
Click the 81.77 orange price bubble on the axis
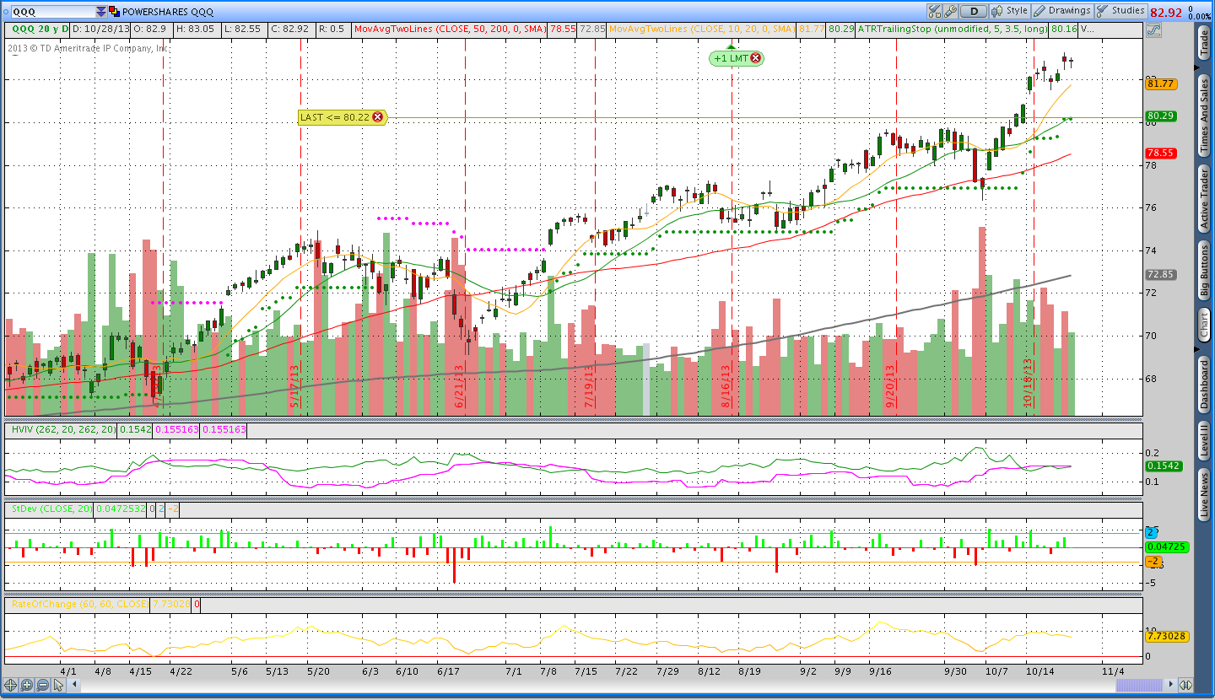[1161, 83]
